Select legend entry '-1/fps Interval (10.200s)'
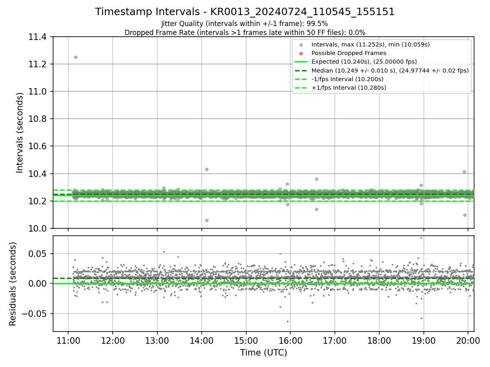Screen dimensions: 490x367 [347, 79]
